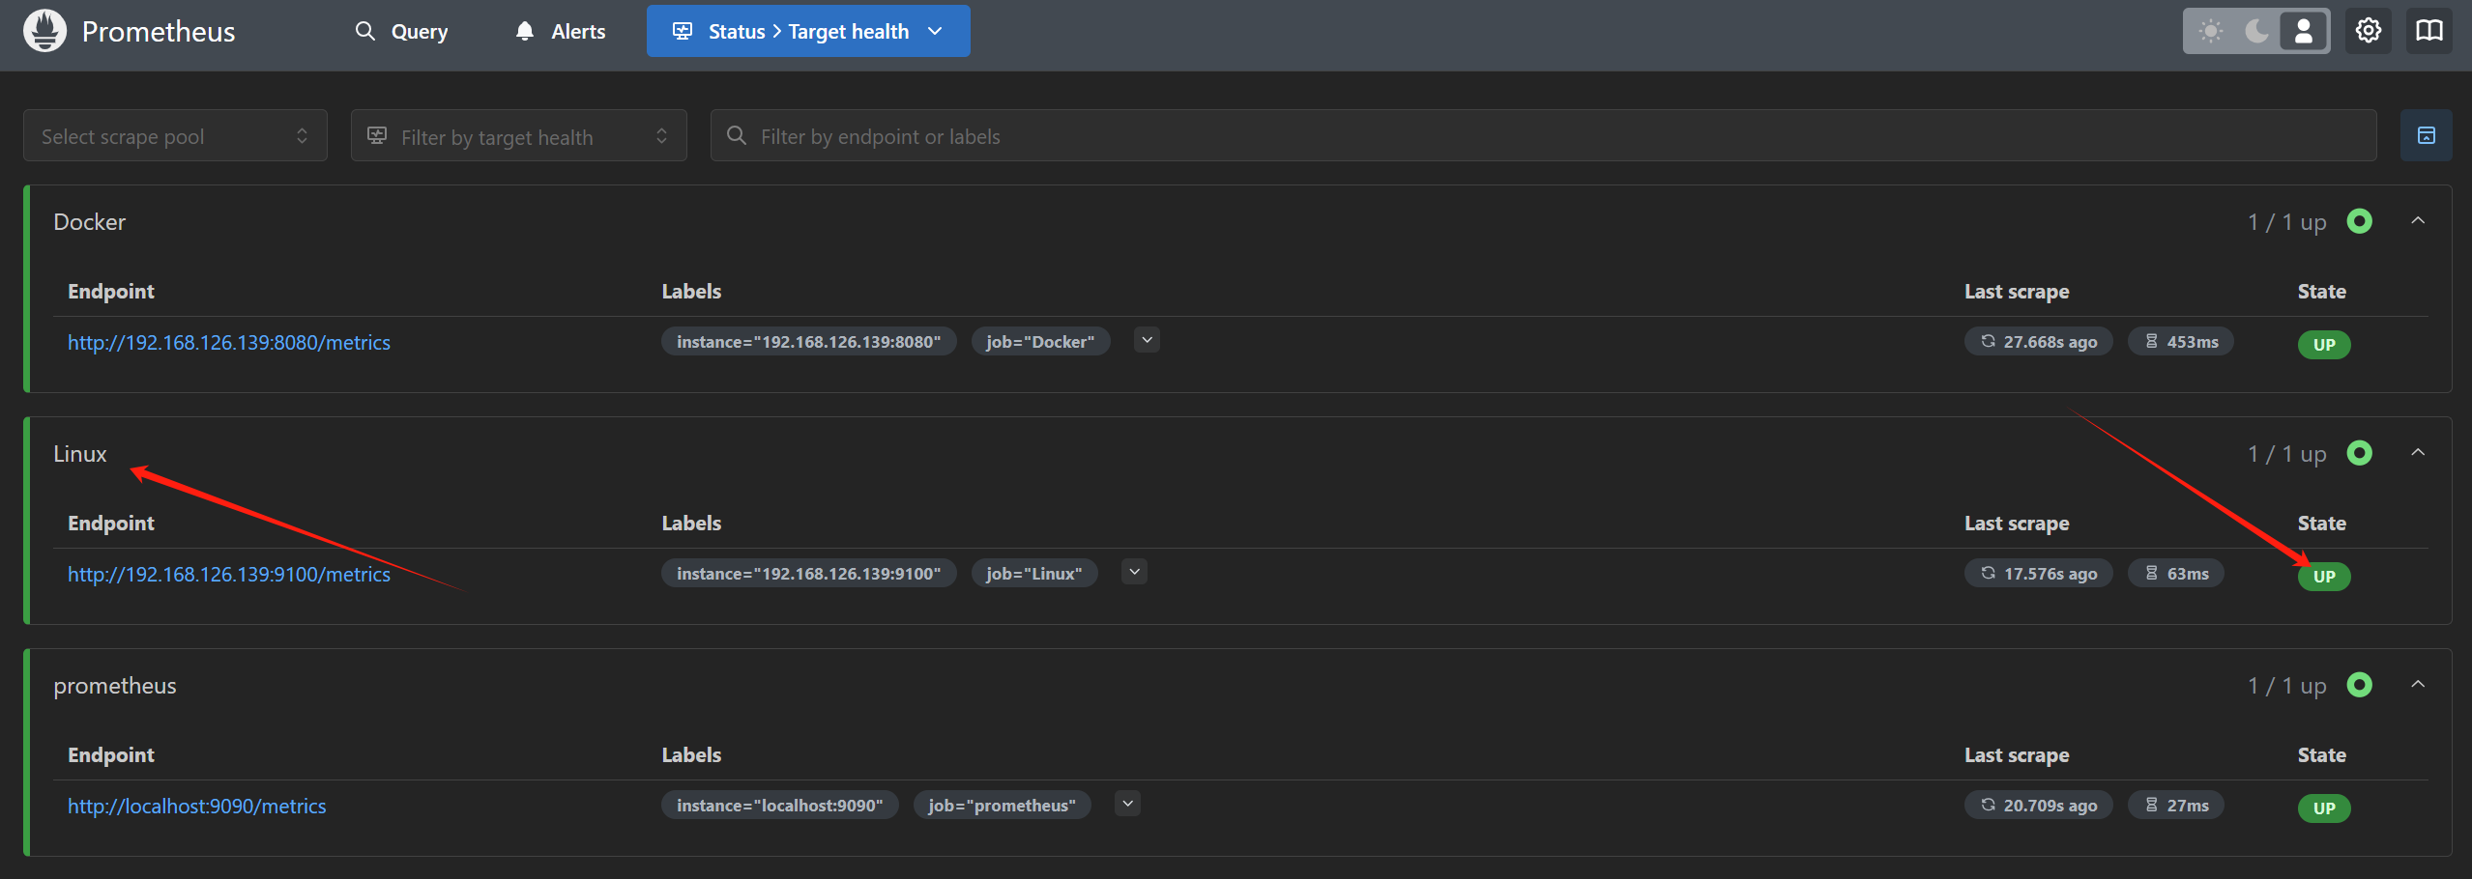Click 1 / 1 up count in Linux pool

pos(2286,454)
